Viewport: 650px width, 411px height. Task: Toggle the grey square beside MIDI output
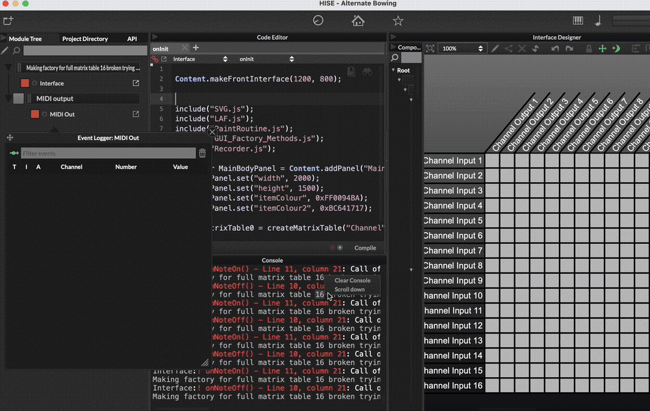(18, 98)
